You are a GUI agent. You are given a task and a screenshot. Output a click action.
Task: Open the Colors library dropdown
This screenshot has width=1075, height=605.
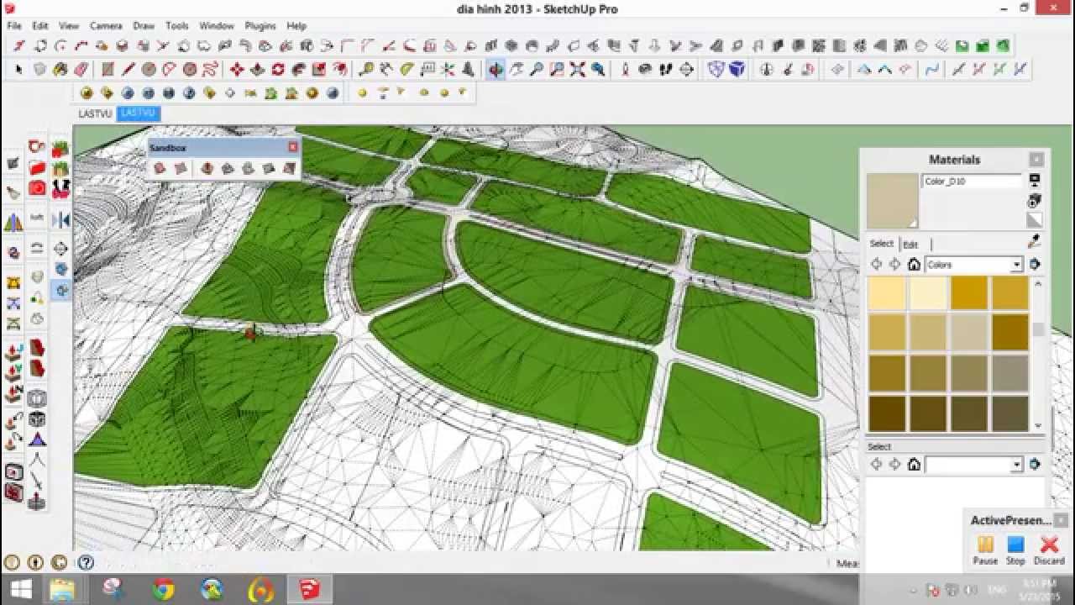(1016, 265)
